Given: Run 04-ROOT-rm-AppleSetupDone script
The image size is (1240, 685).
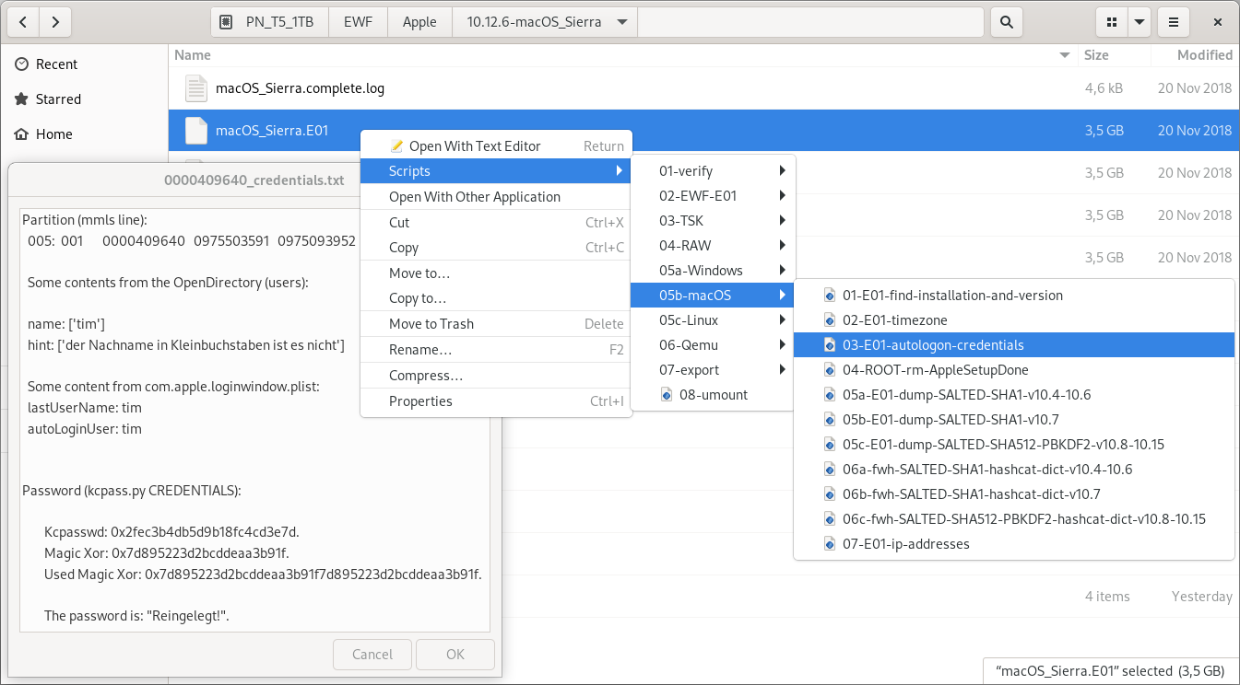Looking at the screenshot, I should [x=1013, y=370].
